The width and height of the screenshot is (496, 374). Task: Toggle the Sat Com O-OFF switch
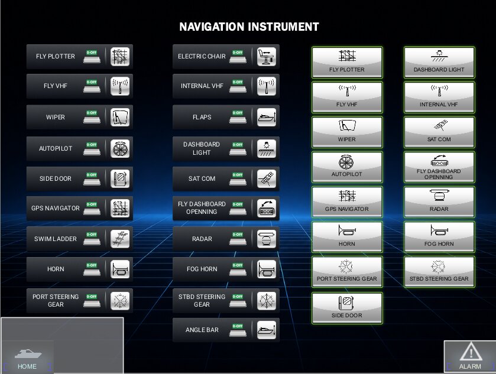click(238, 178)
